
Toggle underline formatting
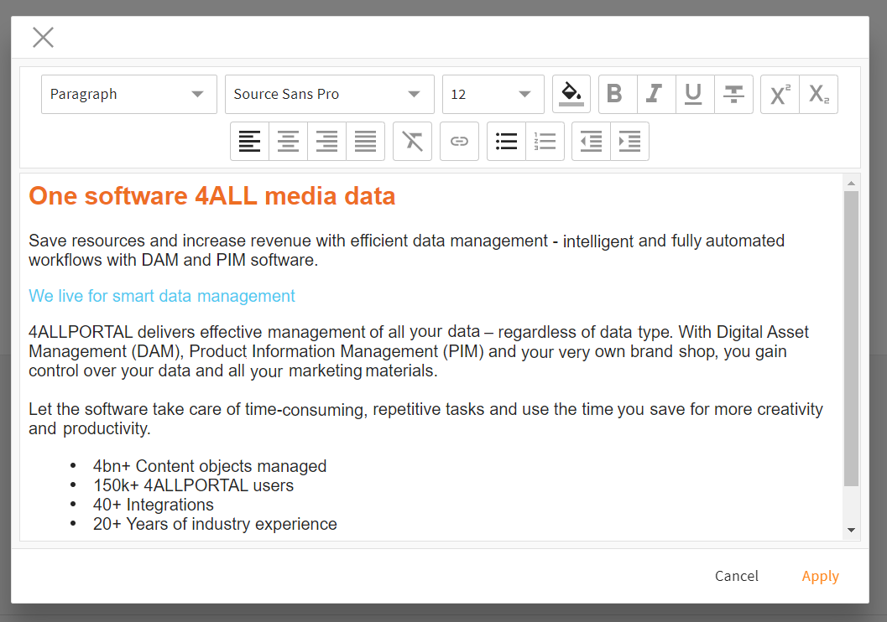[695, 95]
